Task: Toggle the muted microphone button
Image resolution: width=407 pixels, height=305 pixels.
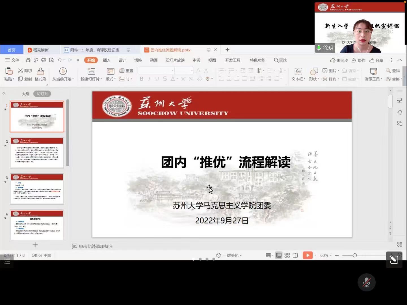Action: click(x=366, y=282)
